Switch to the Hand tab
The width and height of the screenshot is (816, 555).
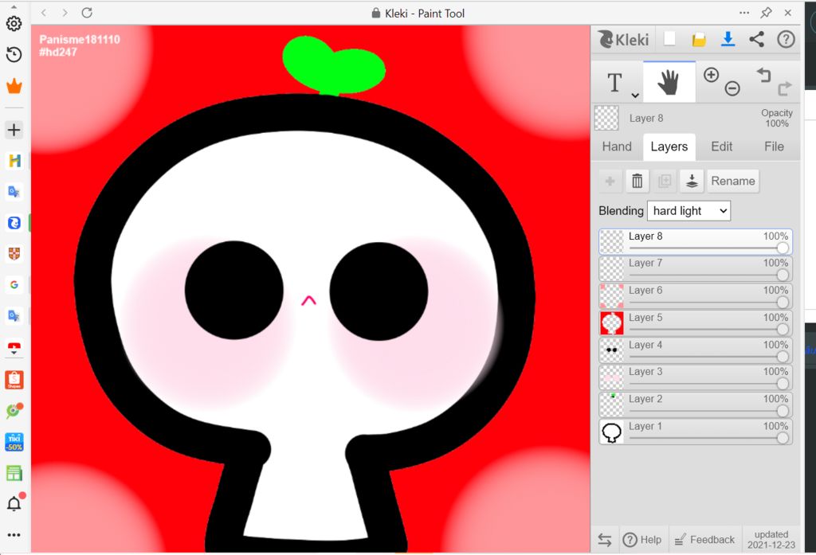[x=617, y=147]
